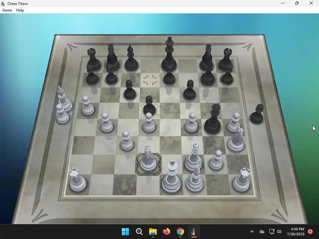Click the black pawn on b7
Image resolution: width=319 pixels, height=239 pixels.
pos(112,75)
